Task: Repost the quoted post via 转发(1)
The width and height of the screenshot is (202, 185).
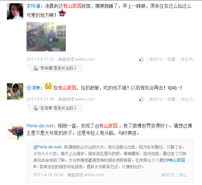Action: click(x=168, y=175)
